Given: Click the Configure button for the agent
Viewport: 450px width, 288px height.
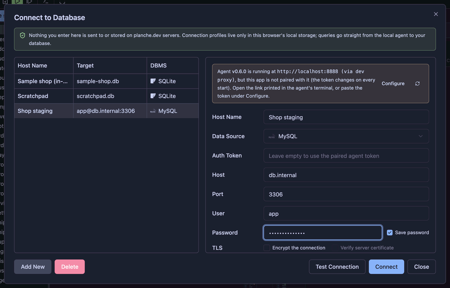Looking at the screenshot, I should (x=393, y=84).
